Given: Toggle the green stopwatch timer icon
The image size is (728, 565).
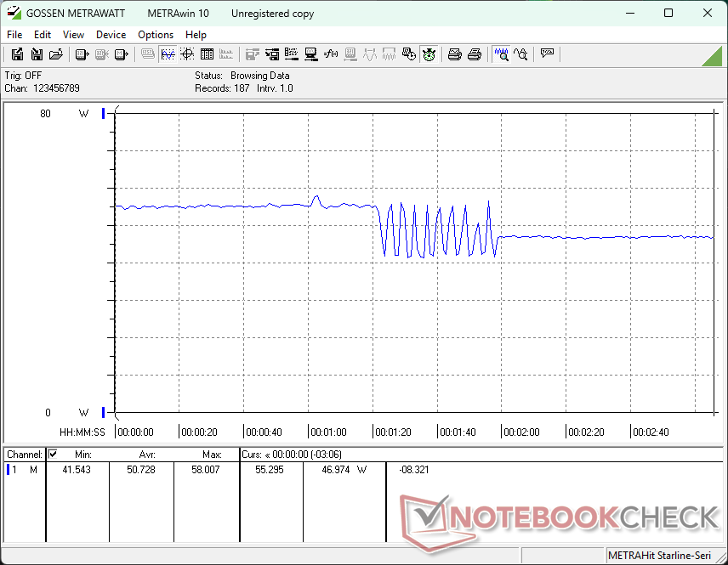Looking at the screenshot, I should coord(429,54).
